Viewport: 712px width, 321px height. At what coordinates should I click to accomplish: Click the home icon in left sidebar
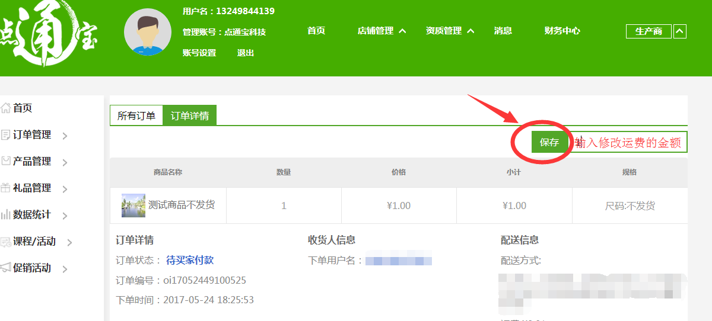(x=6, y=108)
